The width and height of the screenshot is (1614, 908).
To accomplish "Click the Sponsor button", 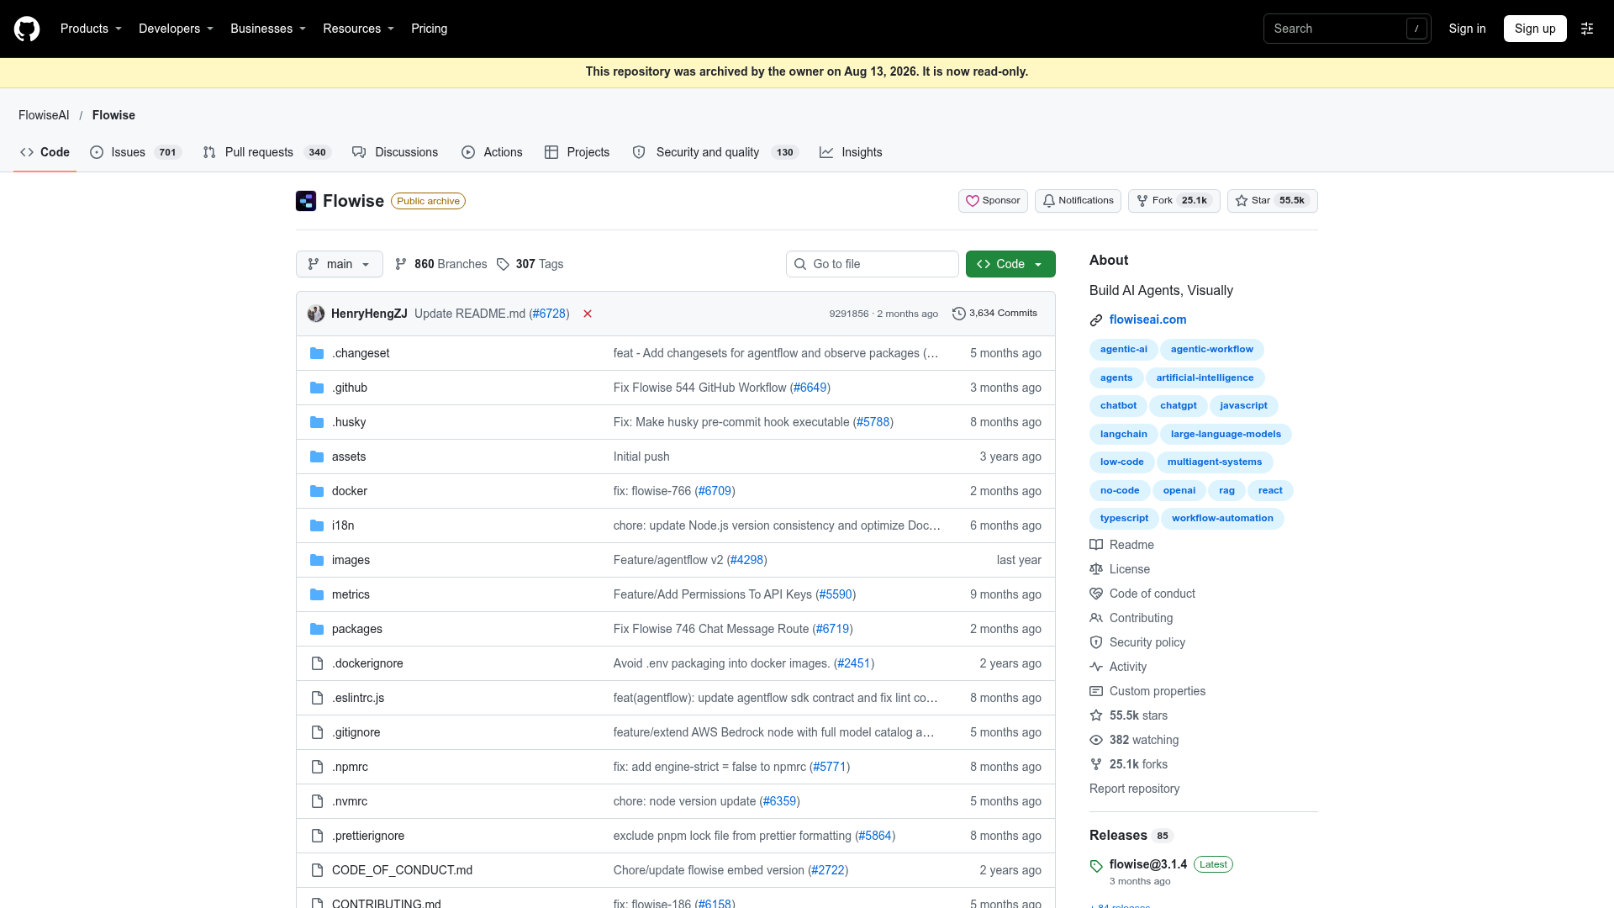I will (x=993, y=201).
